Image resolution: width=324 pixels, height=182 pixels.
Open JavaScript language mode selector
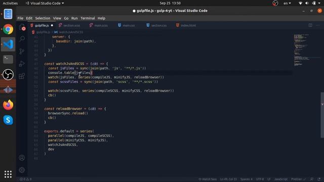point(281,179)
